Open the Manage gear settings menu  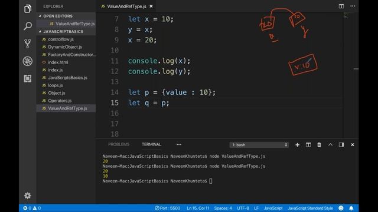pyautogui.click(x=28, y=196)
